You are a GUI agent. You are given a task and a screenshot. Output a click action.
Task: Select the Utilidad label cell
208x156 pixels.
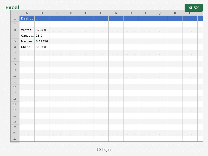tap(27, 47)
